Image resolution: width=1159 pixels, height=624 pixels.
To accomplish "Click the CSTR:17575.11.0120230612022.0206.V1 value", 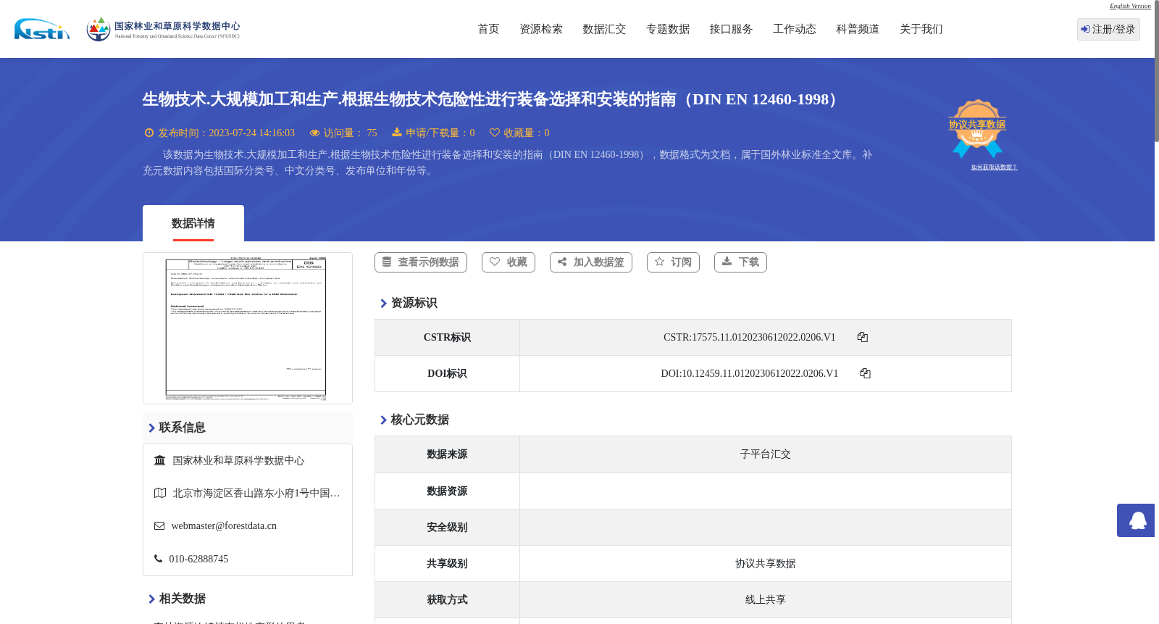I will coord(750,337).
